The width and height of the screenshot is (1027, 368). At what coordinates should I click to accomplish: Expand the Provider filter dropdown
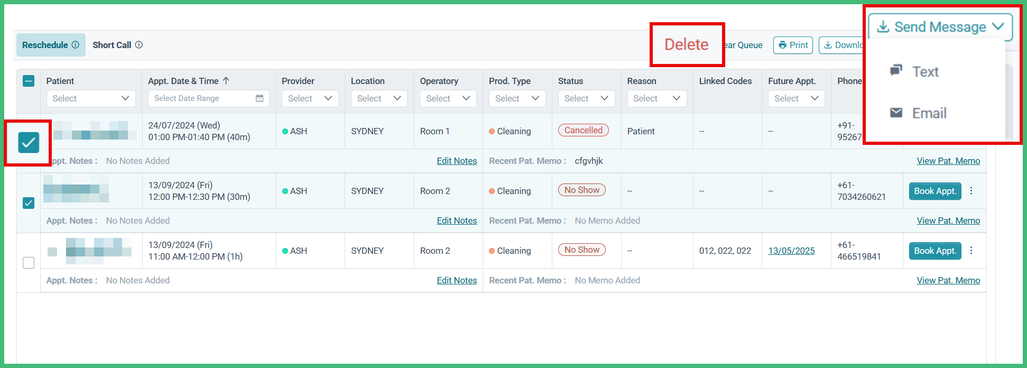[310, 98]
